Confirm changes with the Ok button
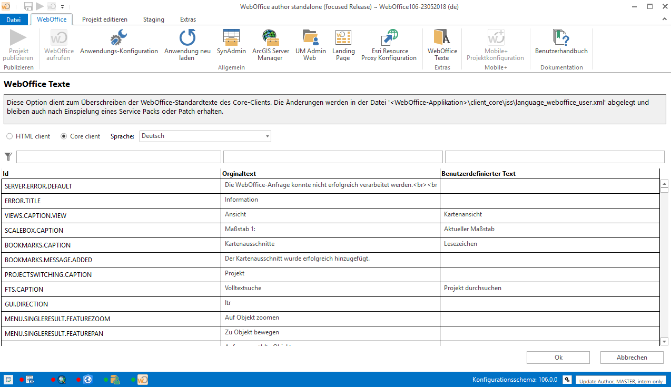The image size is (671, 387). click(x=558, y=357)
